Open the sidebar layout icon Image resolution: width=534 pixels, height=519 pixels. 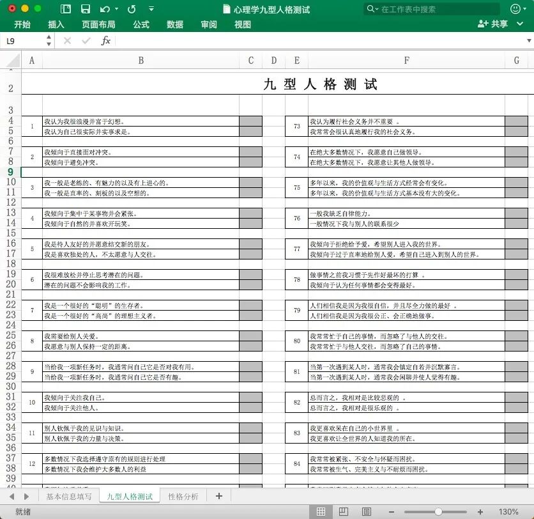click(65, 9)
